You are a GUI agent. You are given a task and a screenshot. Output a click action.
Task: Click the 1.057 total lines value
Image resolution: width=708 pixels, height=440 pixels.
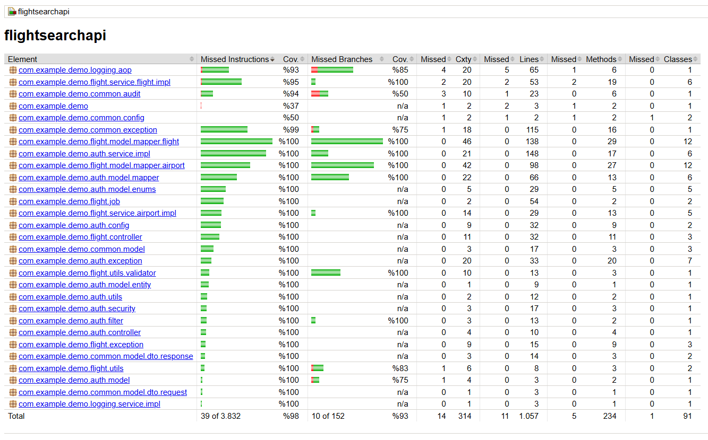(528, 416)
